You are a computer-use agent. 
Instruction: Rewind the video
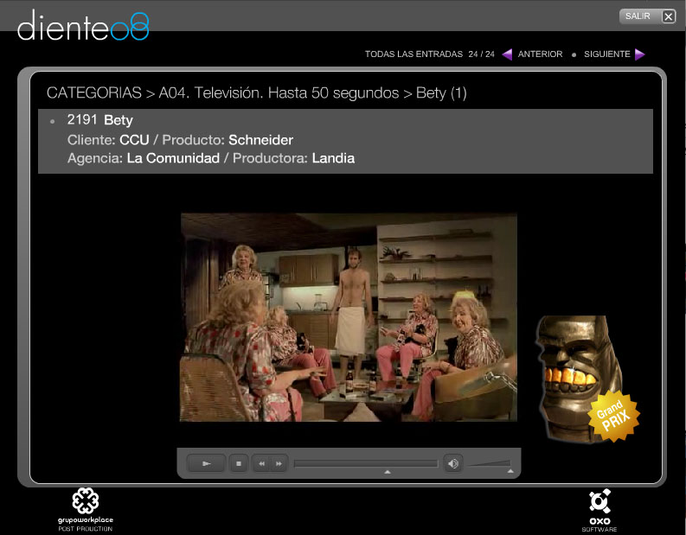261,464
